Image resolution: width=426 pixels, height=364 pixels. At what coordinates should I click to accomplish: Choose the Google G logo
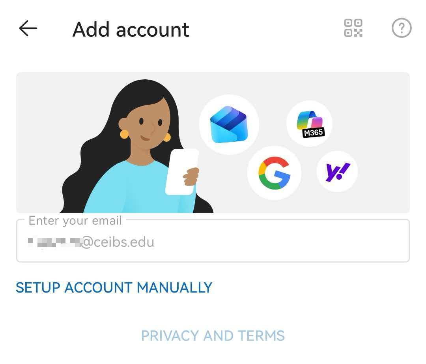275,173
